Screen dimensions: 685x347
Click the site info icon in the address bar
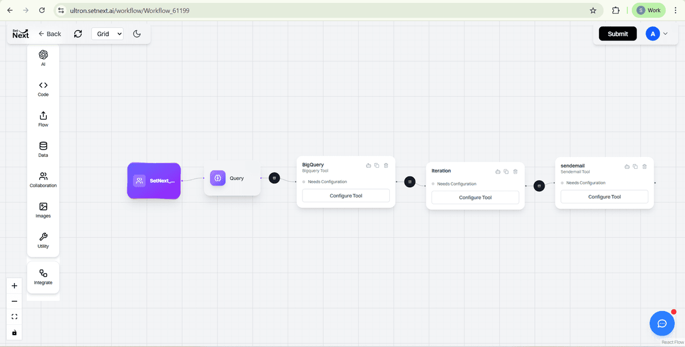[x=62, y=10]
